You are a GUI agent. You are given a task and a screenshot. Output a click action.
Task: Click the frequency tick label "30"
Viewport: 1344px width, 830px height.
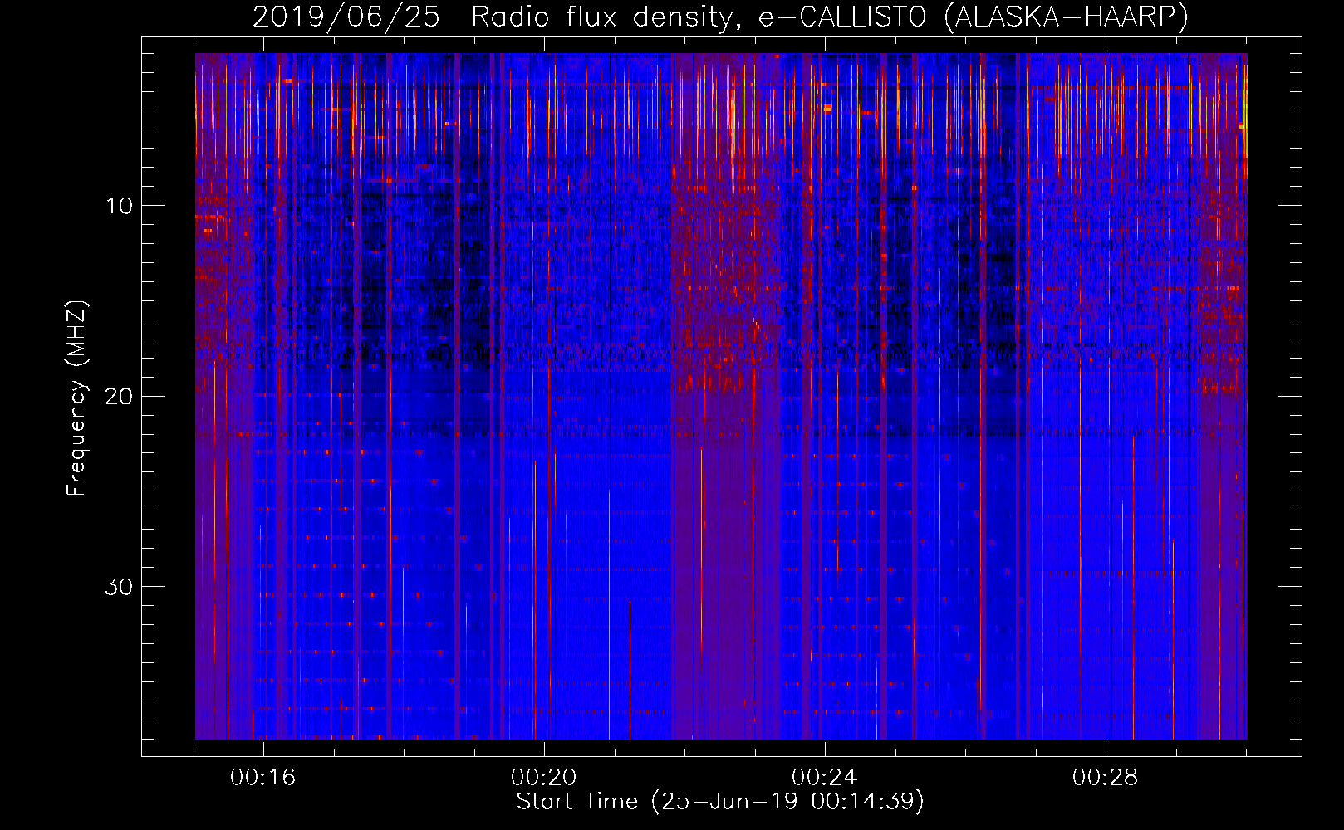point(119,587)
